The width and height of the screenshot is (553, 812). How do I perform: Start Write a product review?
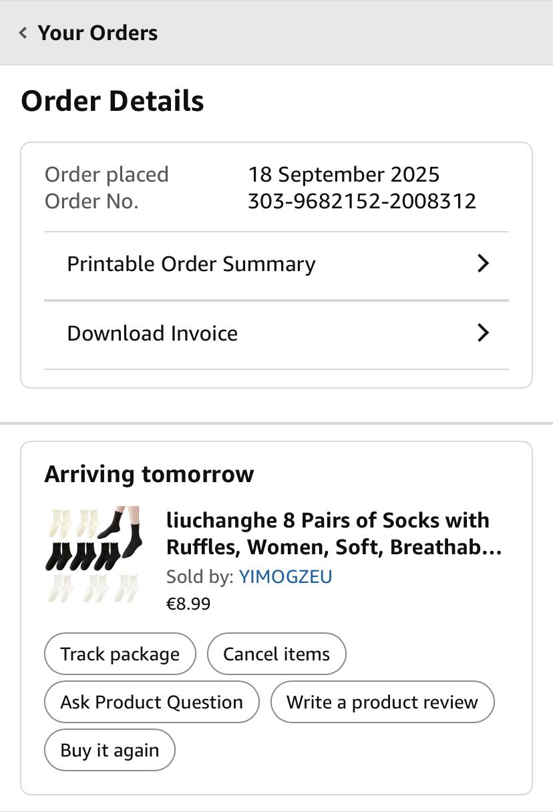point(382,702)
